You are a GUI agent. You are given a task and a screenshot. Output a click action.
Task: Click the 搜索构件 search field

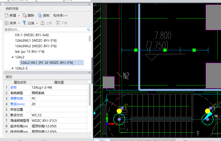tap(45, 30)
